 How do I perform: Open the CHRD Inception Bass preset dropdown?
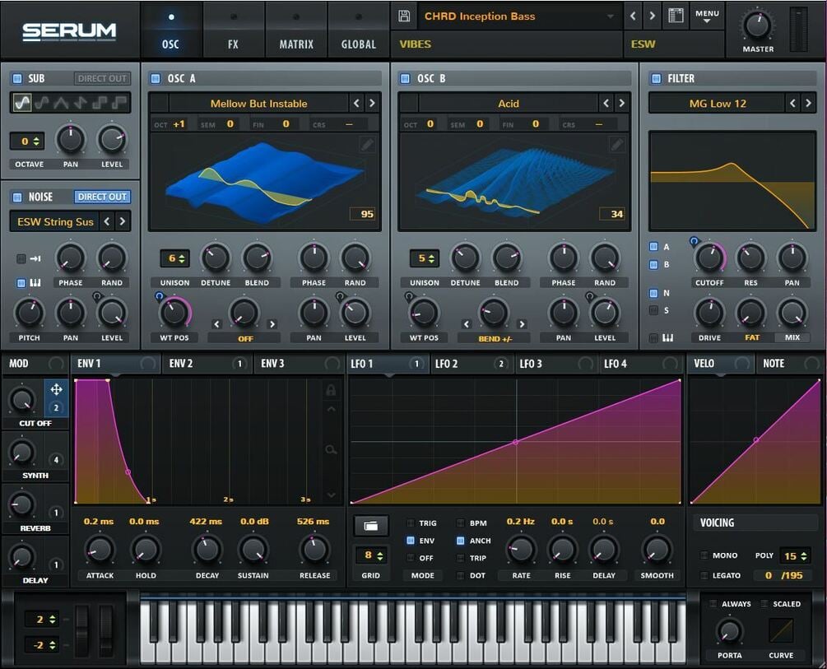click(519, 16)
